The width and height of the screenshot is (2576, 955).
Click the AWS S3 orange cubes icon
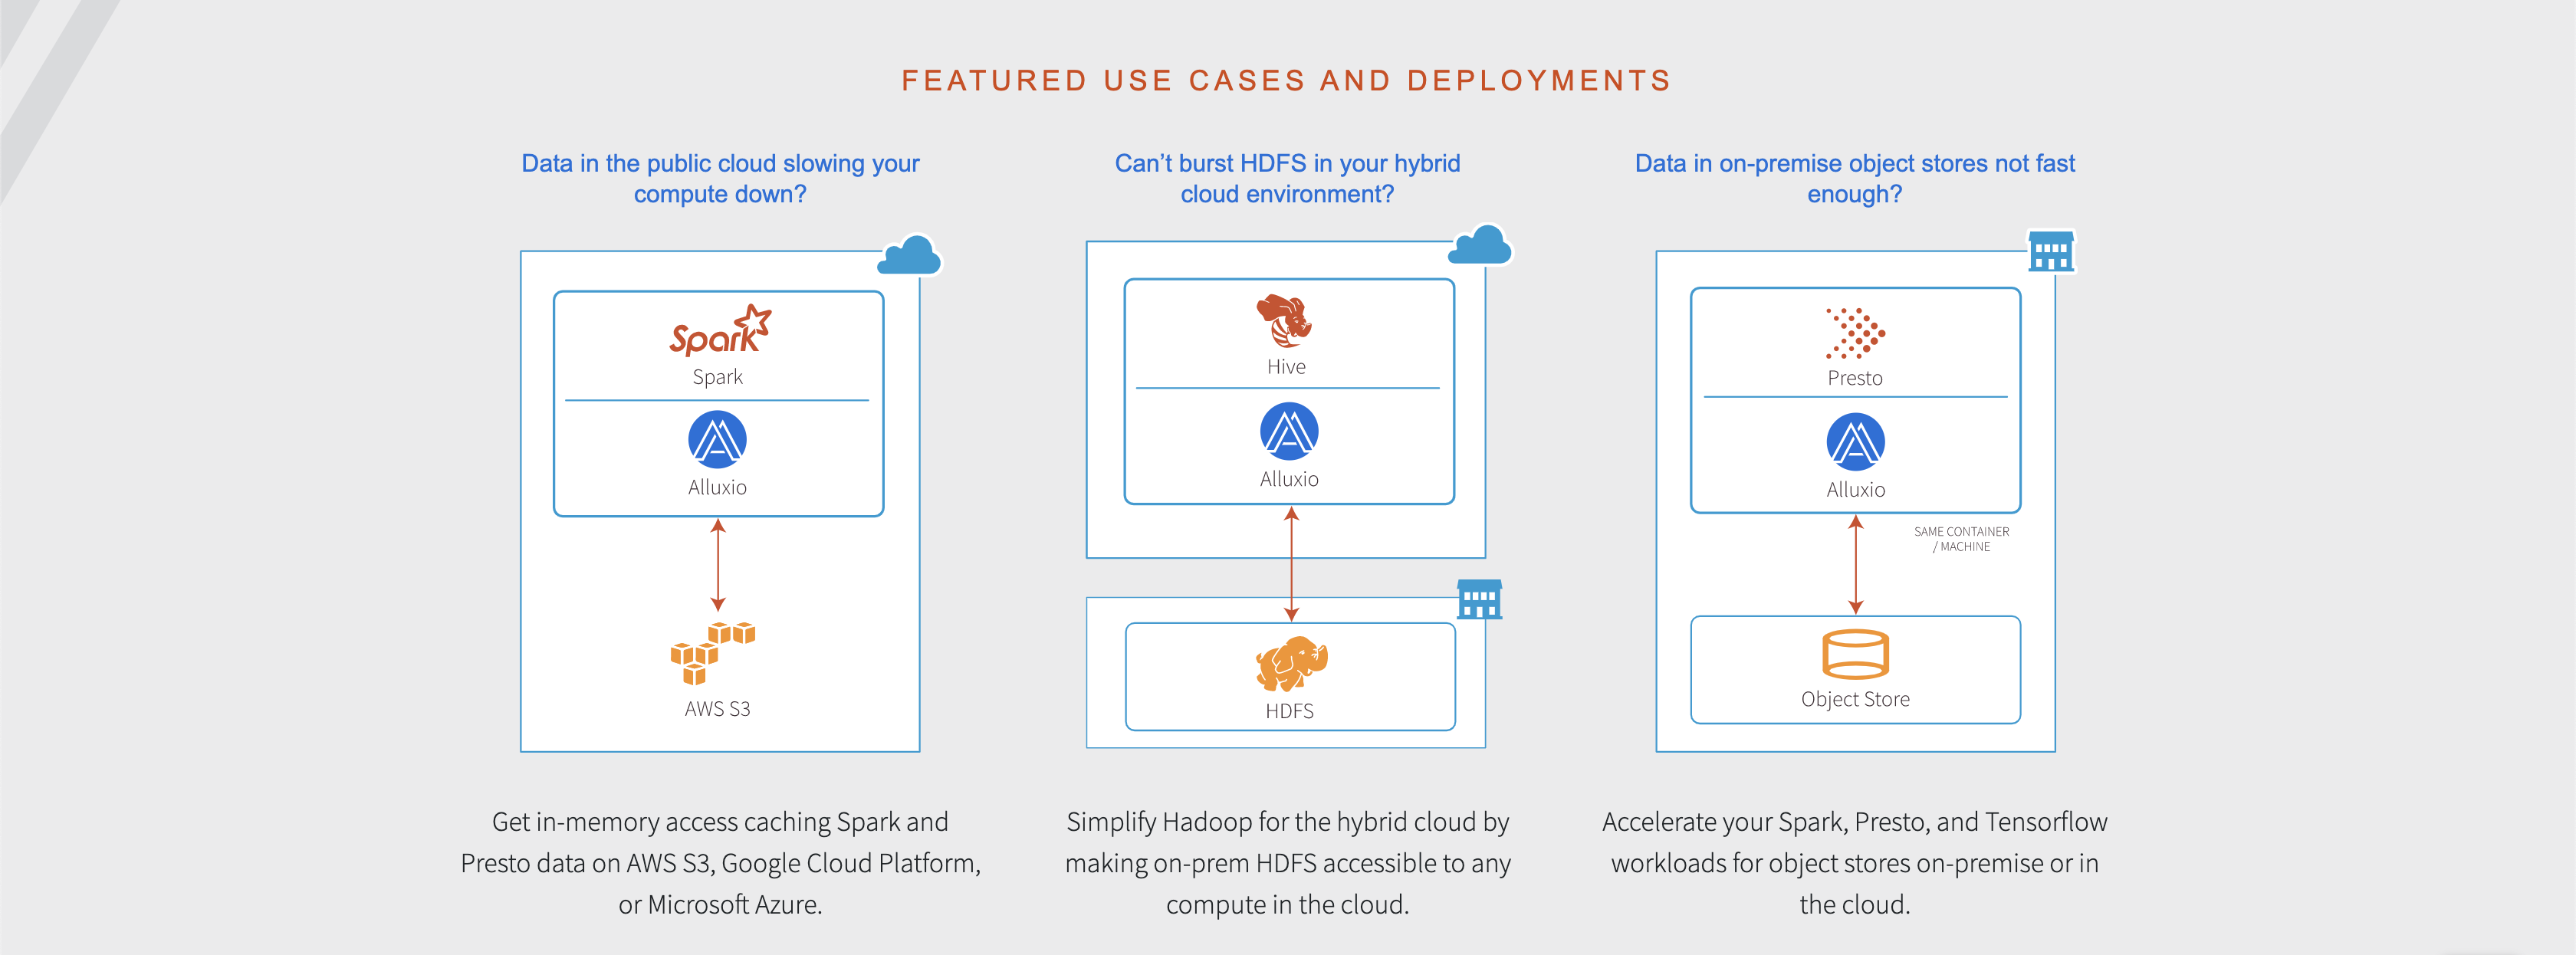pos(713,653)
